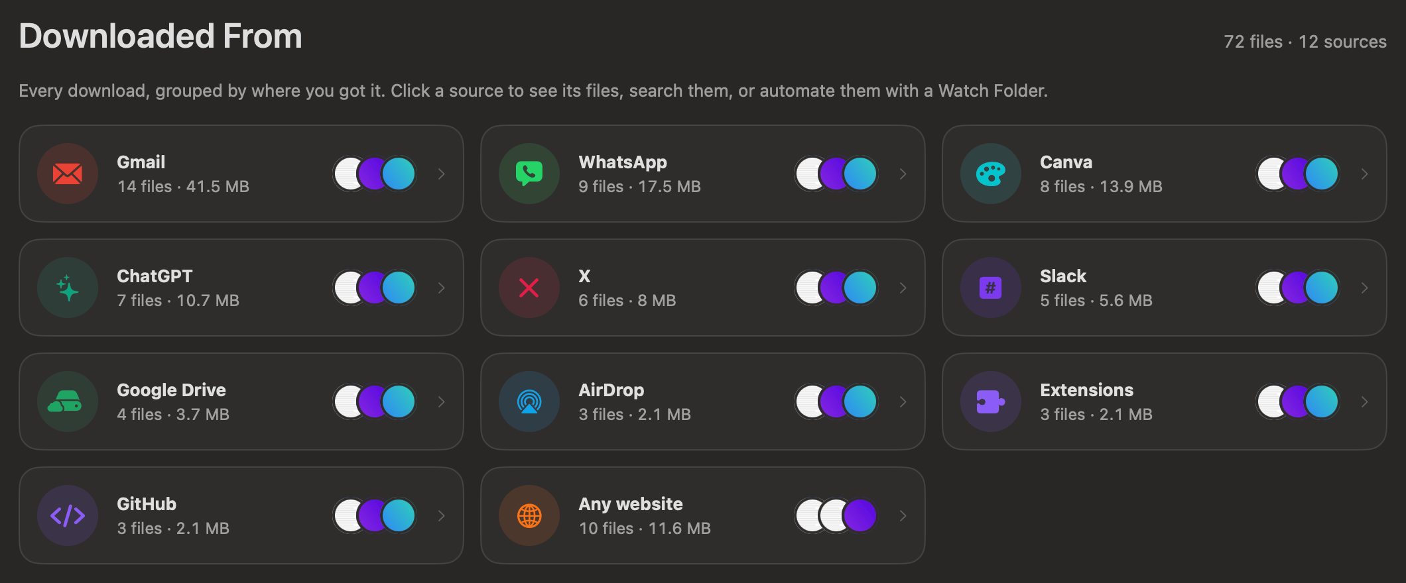Click the GitHub file preview circles
The width and height of the screenshot is (1406, 583).
point(375,515)
